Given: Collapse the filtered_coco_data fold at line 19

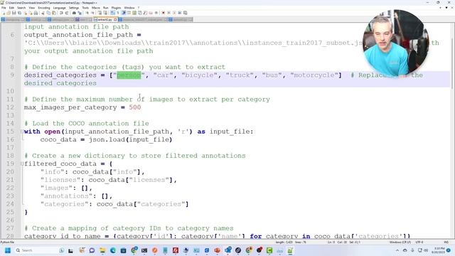Looking at the screenshot, I should click(x=22, y=164).
